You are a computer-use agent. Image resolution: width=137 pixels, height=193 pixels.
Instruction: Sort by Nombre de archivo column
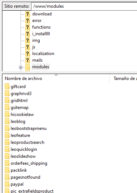(56, 79)
